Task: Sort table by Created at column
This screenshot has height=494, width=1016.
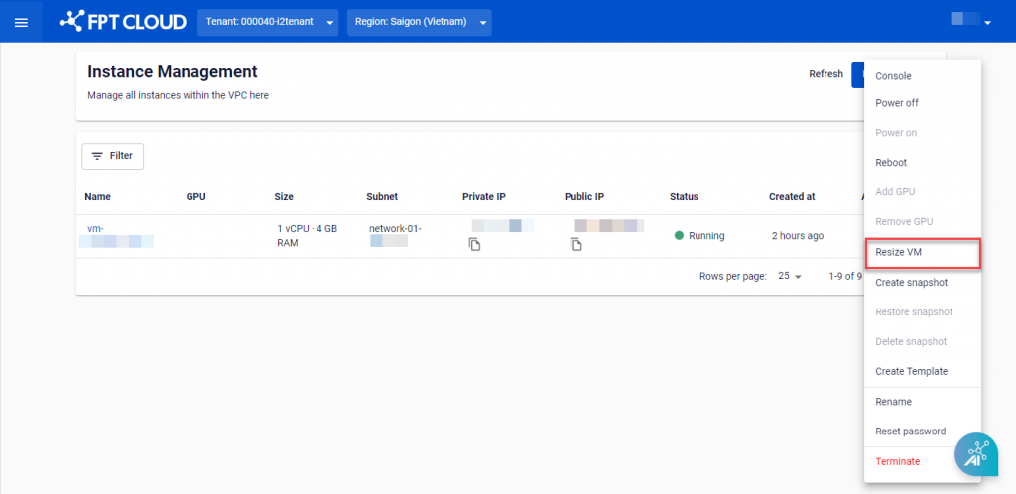Action: point(791,197)
